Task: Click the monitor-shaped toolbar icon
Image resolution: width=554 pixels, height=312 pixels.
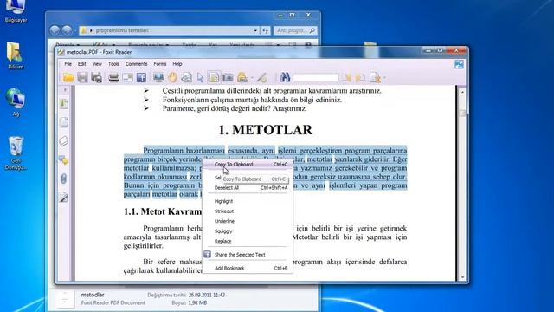Action: (x=158, y=77)
